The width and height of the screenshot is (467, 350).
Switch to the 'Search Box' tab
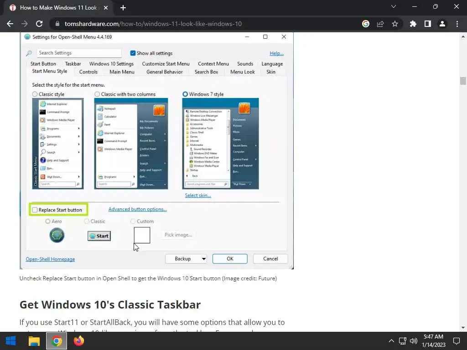(x=207, y=72)
